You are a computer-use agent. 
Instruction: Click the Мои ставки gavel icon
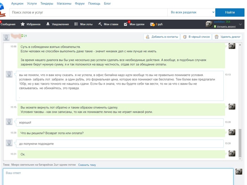tap(100, 24)
